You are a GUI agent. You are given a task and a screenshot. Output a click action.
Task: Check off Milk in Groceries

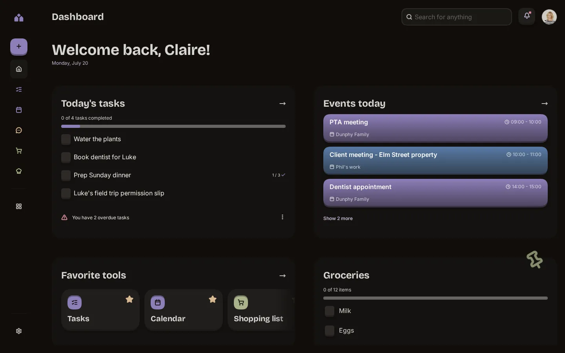click(x=330, y=311)
